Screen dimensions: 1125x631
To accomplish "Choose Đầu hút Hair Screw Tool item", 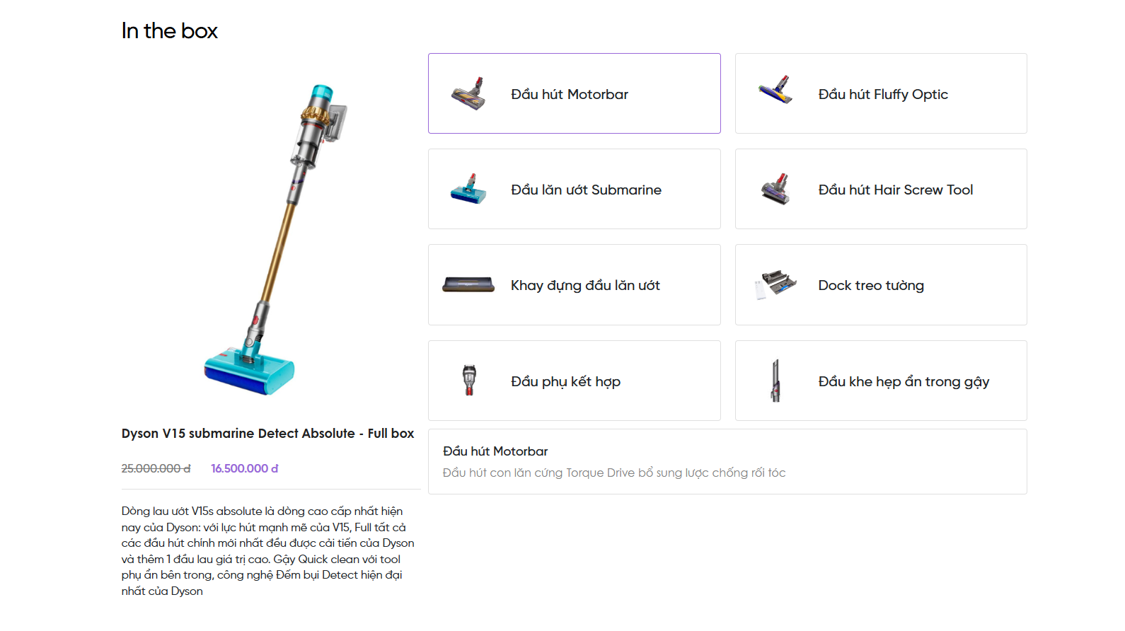I will pos(881,189).
